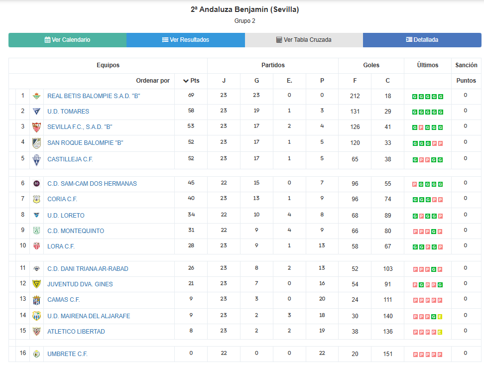This screenshot has height=365, width=484.
Task: Click the P losses column header
Action: coord(322,81)
